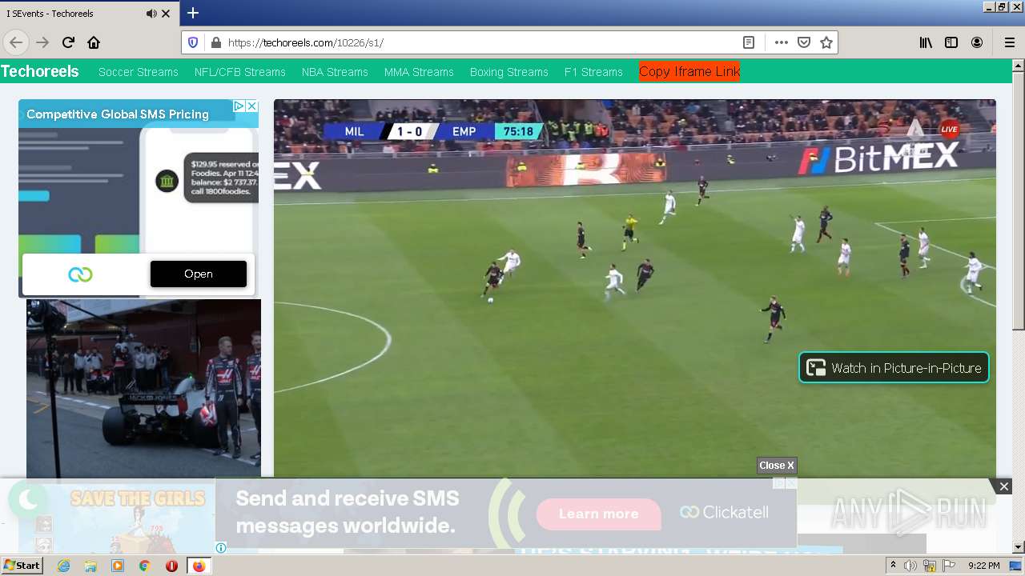Open a new tab with plus button

[193, 13]
